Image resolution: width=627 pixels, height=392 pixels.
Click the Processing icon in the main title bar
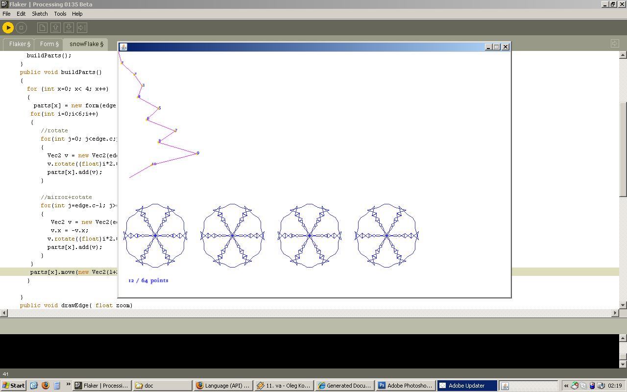click(x=4, y=4)
